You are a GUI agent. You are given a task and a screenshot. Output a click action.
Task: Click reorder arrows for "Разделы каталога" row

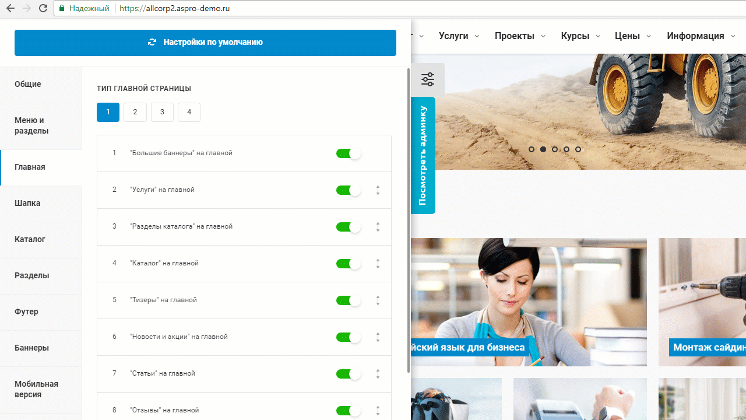click(x=378, y=227)
